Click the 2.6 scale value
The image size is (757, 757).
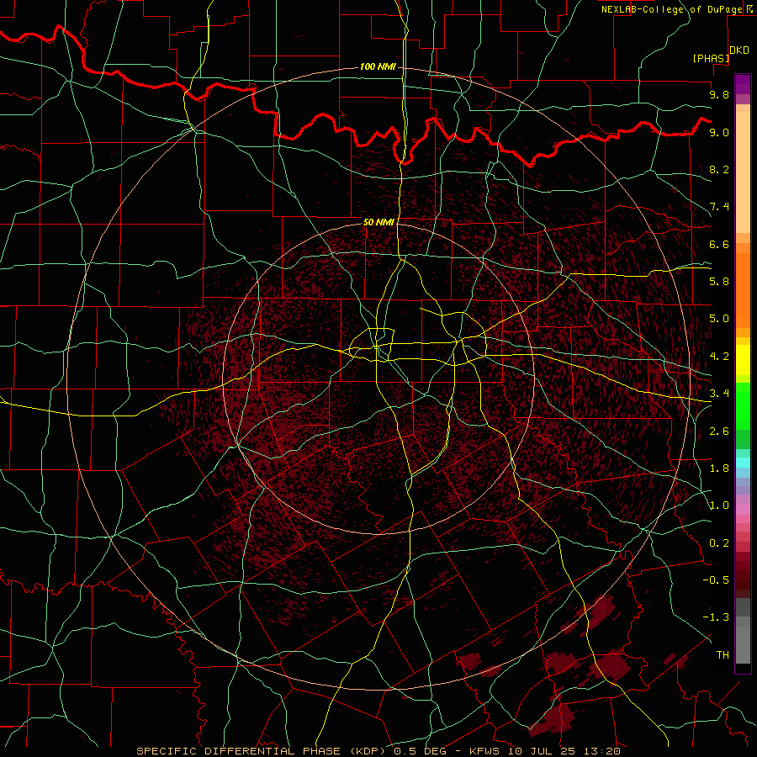pos(719,431)
